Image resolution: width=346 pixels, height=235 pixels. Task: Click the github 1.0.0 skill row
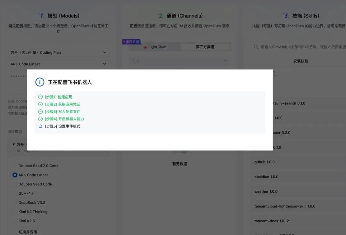pyautogui.click(x=298, y=162)
